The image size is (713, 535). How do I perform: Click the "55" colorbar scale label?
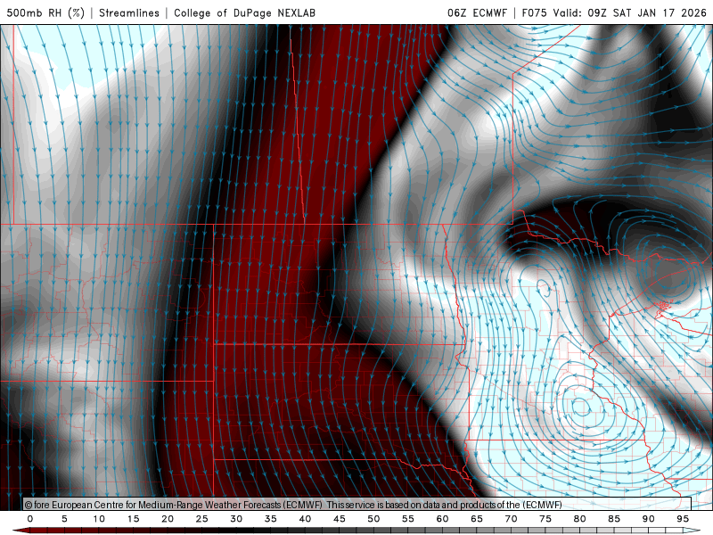(x=408, y=519)
